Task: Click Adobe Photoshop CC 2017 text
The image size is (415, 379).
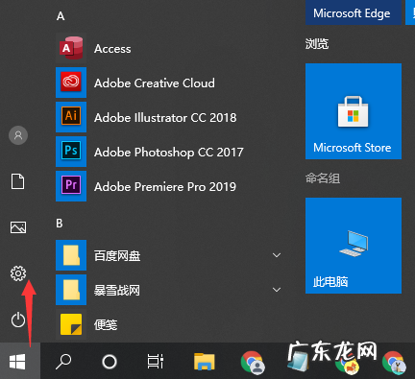Action: pyautogui.click(x=169, y=153)
